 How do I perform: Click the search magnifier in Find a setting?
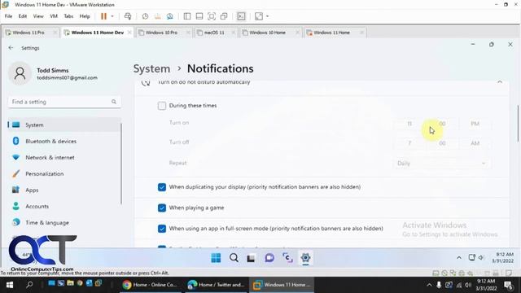(x=114, y=102)
